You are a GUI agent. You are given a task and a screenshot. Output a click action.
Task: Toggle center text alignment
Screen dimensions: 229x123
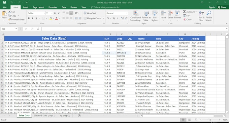67,18
